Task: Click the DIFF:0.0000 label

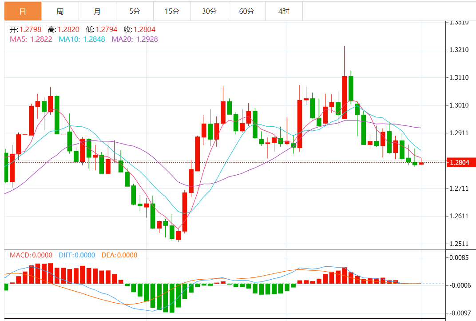Action: 77,255
